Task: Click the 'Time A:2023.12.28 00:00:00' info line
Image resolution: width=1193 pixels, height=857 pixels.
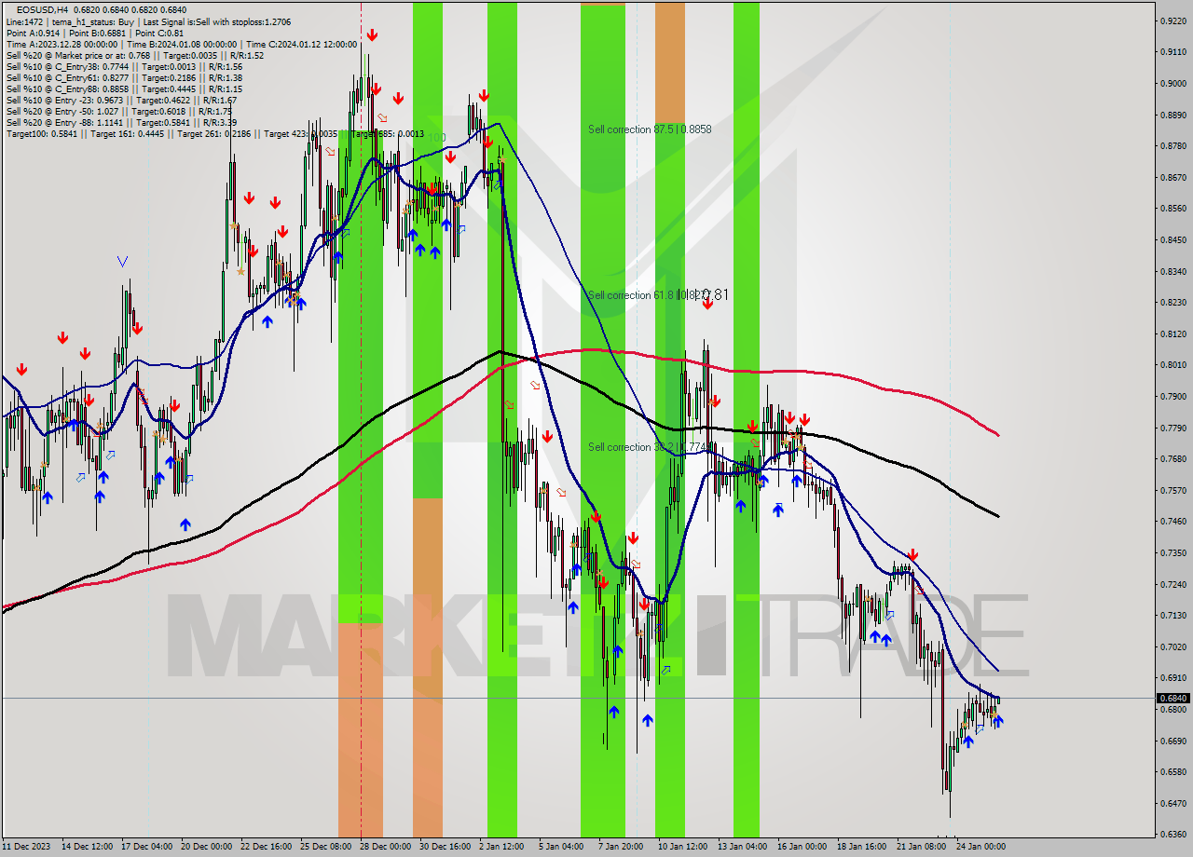Action: pos(181,44)
